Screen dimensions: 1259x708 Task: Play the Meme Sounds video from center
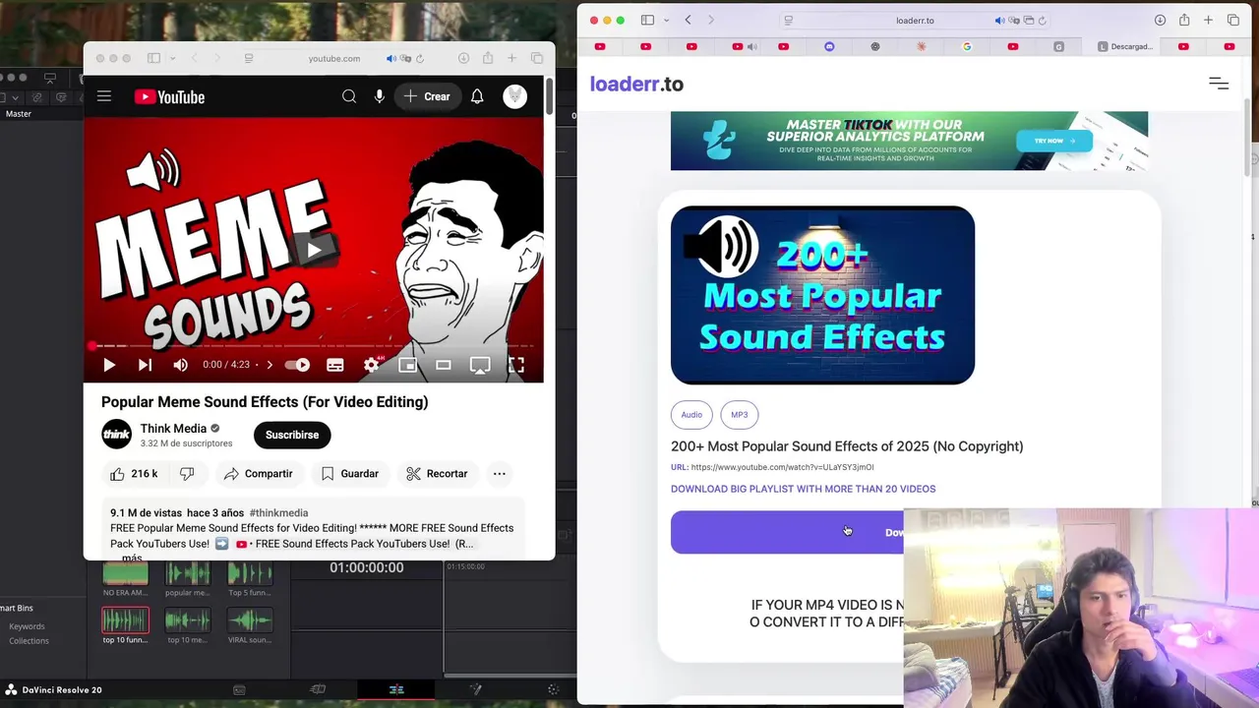click(313, 250)
